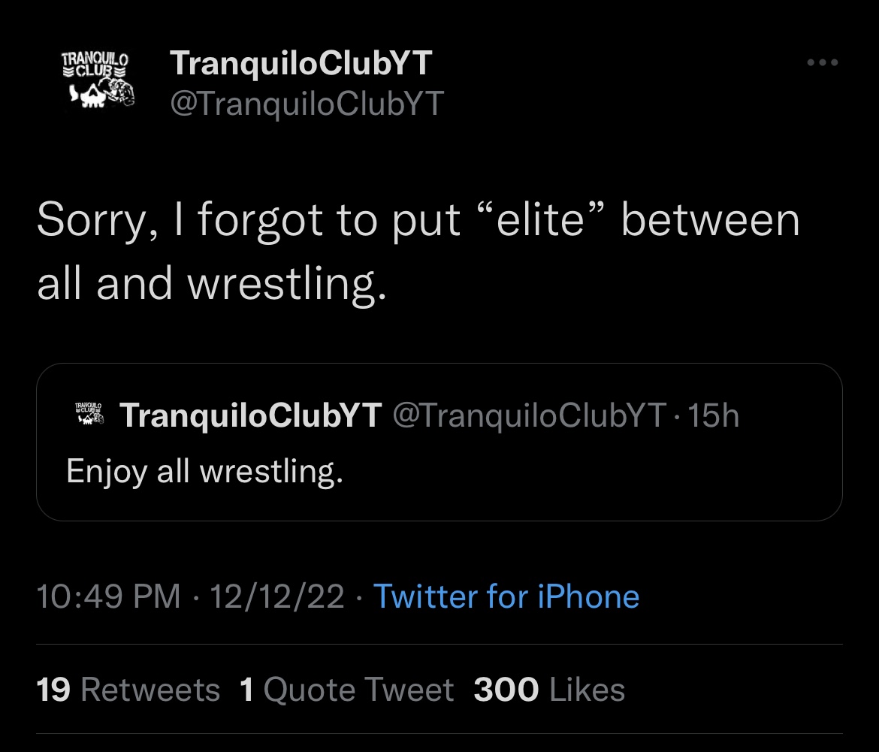The width and height of the screenshot is (879, 752).
Task: Tap the small avatar in quoted tweet
Action: tap(89, 415)
